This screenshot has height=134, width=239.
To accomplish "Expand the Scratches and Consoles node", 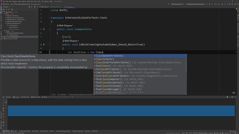I will click(3, 39).
